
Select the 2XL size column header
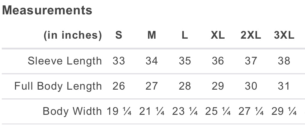(x=251, y=35)
